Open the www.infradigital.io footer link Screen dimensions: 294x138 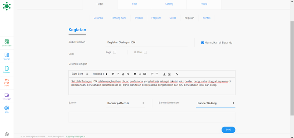(55, 137)
